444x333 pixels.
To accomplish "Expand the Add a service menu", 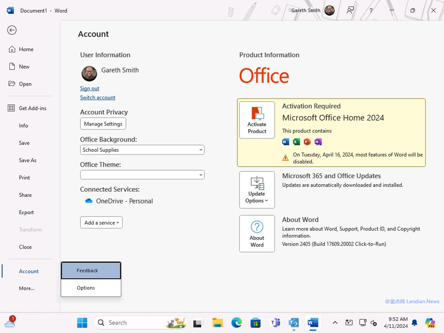I will pos(101,223).
